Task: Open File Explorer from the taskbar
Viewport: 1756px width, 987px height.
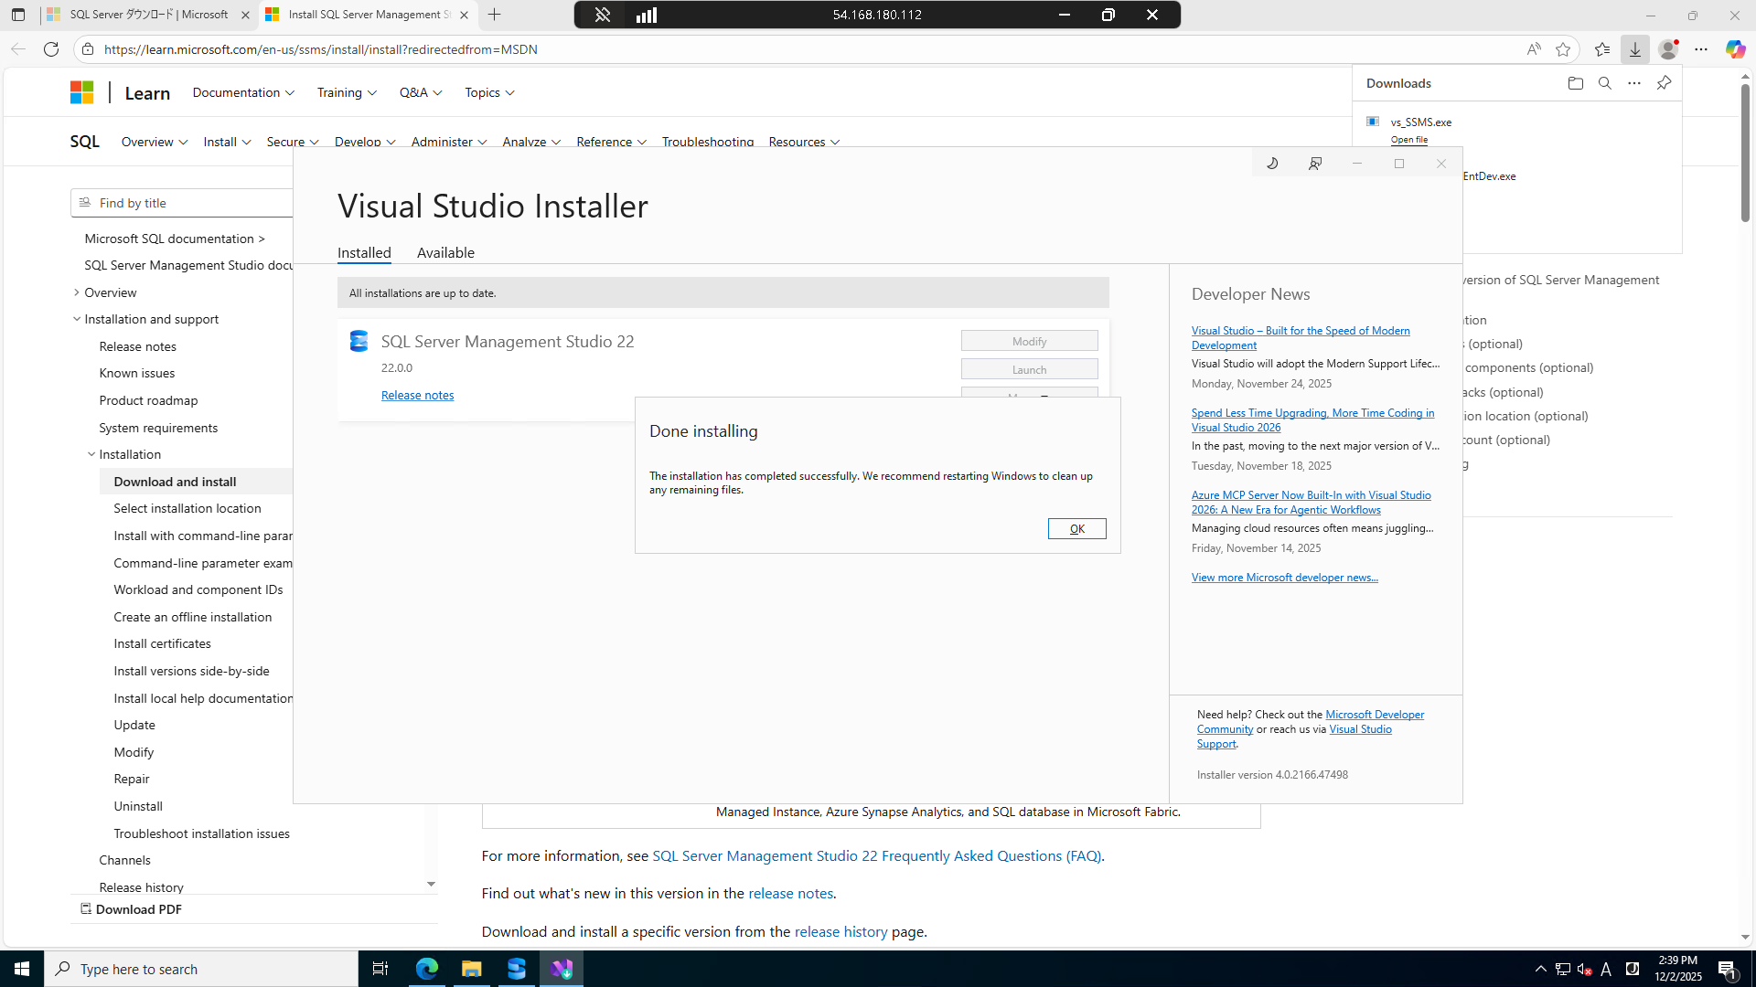Action: coord(471,969)
